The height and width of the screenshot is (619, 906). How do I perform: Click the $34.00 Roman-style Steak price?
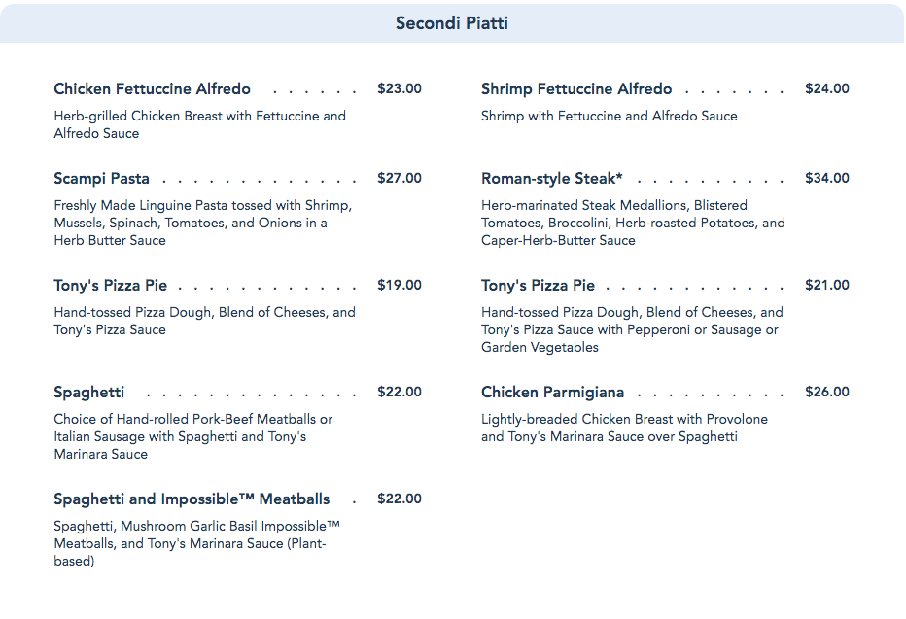click(x=826, y=179)
